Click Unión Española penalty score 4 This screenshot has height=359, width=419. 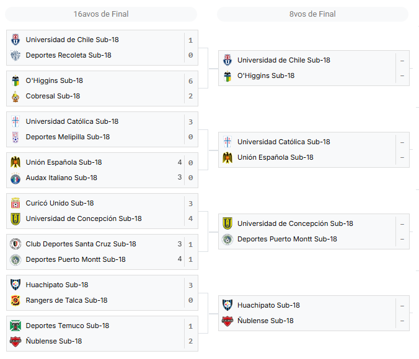pyautogui.click(x=180, y=162)
